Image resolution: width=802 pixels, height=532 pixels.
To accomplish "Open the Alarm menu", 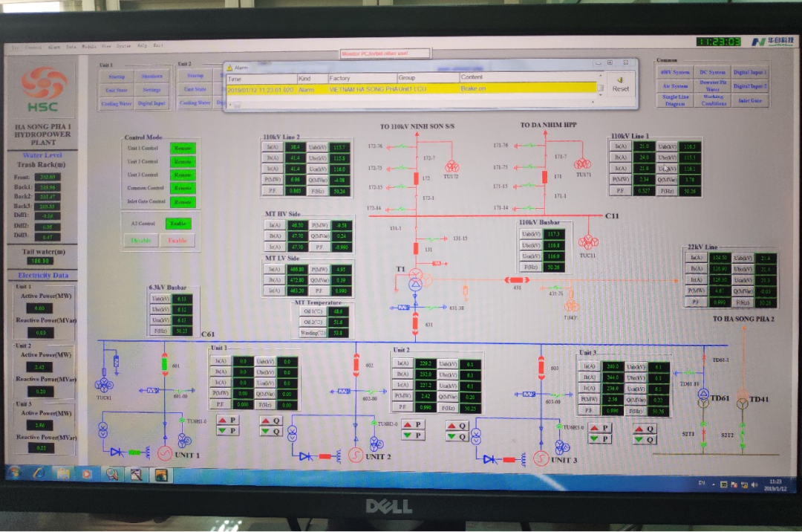I will tap(53, 46).
